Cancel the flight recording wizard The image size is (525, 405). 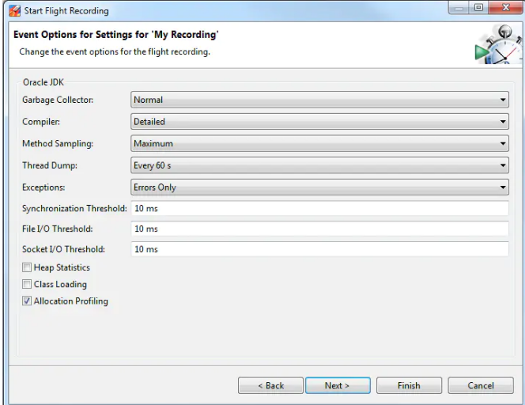pyautogui.click(x=481, y=385)
